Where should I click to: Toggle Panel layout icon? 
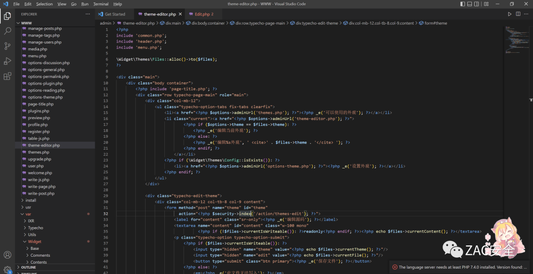470,4
